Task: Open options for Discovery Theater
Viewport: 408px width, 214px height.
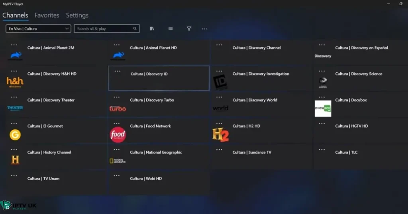Action: pos(14,97)
